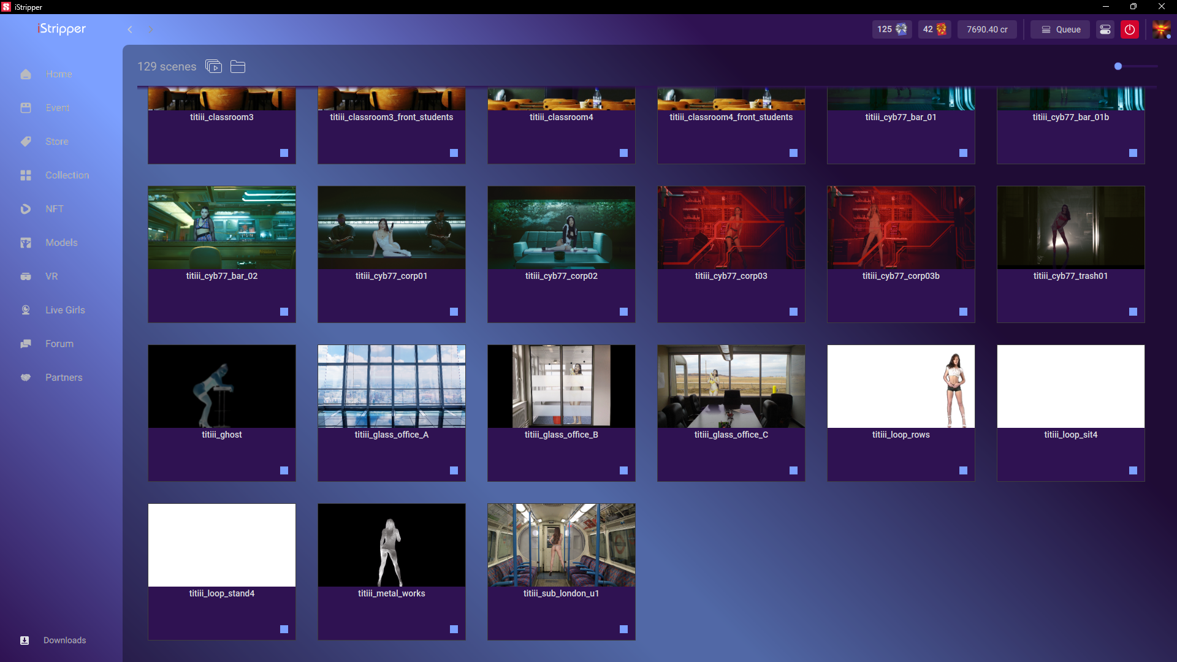The height and width of the screenshot is (662, 1177).
Task: Click the scenes playlist icon beside scene count
Action: (213, 66)
